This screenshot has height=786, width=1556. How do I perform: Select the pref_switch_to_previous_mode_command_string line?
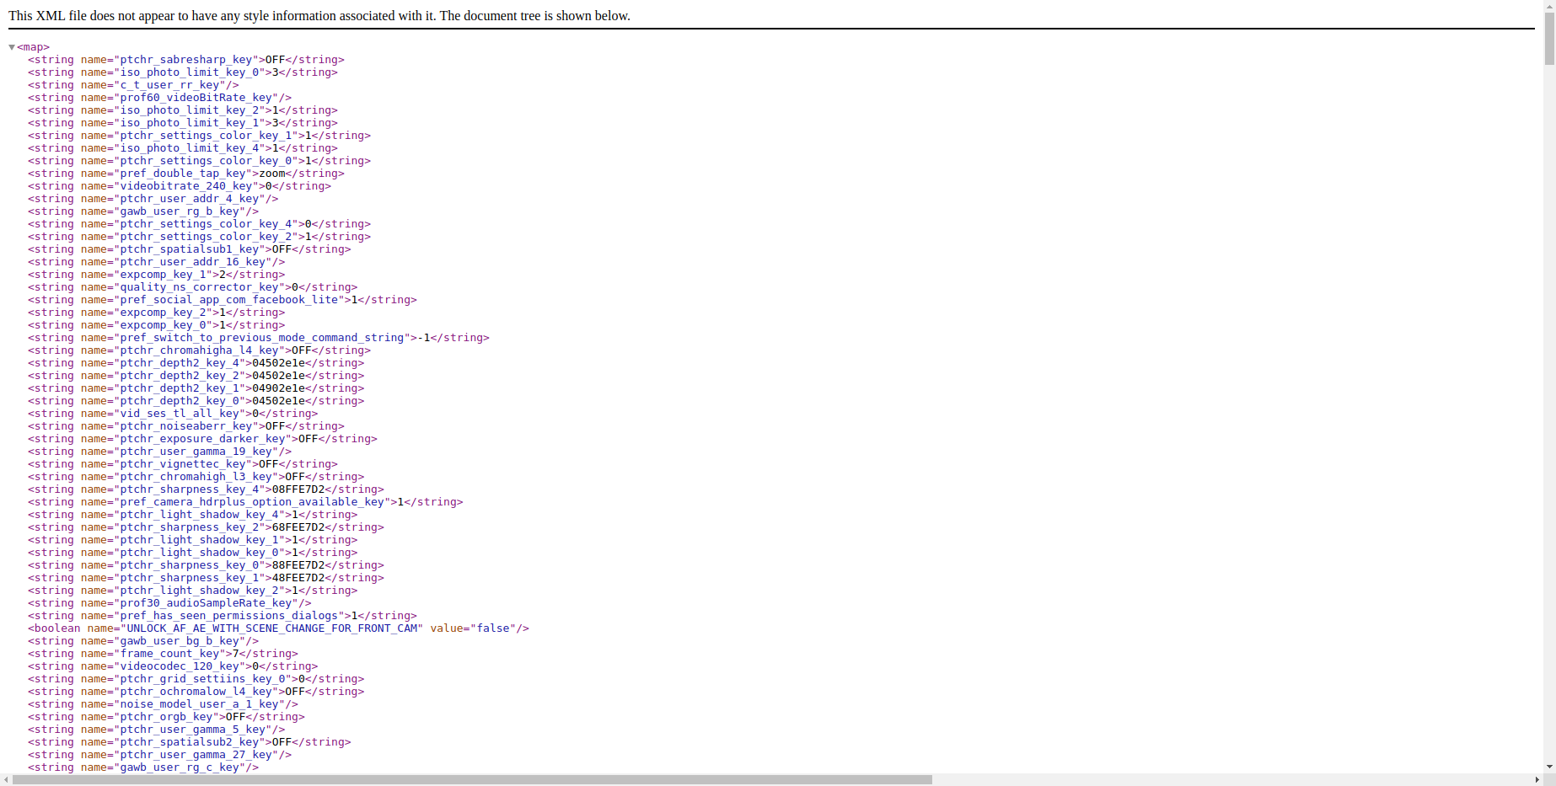click(259, 338)
